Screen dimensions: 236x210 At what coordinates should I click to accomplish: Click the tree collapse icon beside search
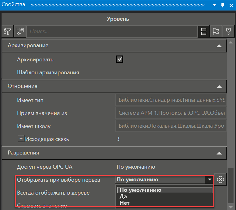[x=20, y=31]
